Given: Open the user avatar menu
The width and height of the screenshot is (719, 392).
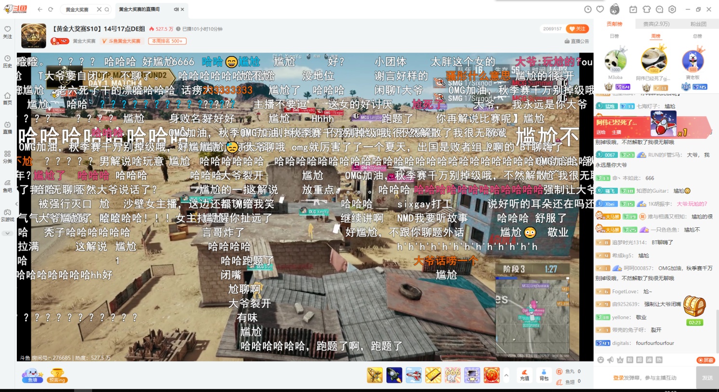Looking at the screenshot, I should pos(614,9).
